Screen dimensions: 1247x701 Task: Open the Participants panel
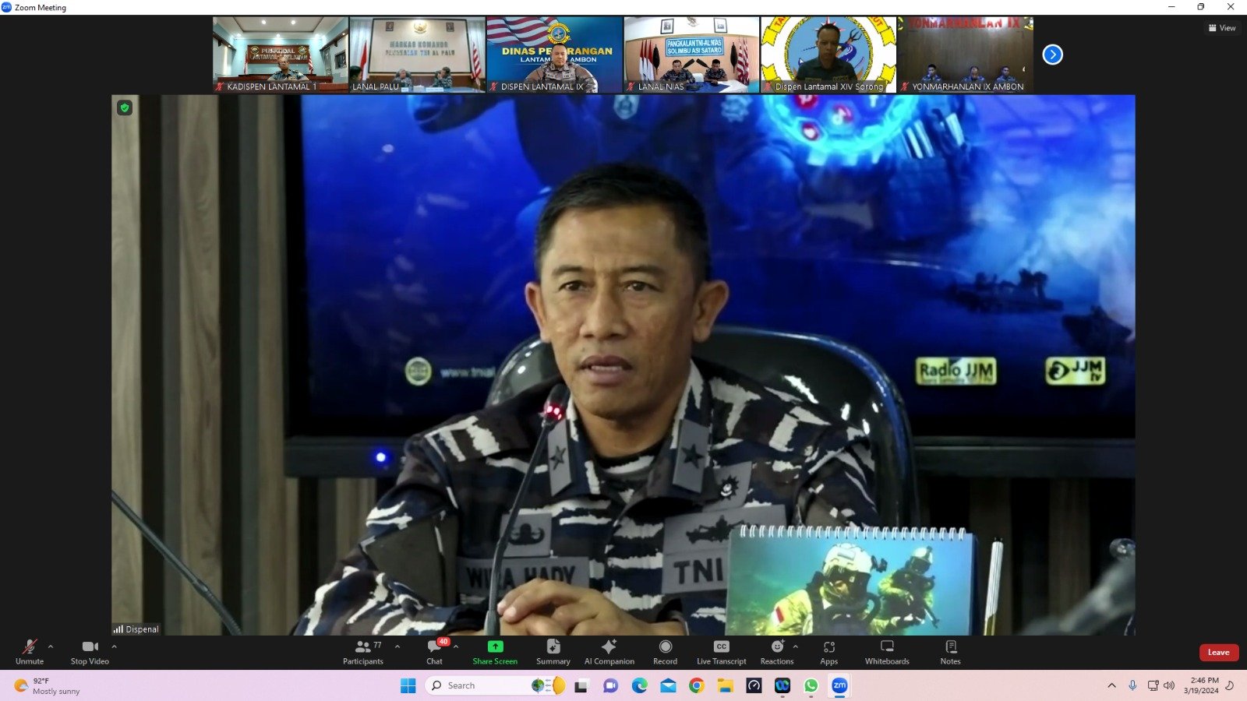point(362,652)
